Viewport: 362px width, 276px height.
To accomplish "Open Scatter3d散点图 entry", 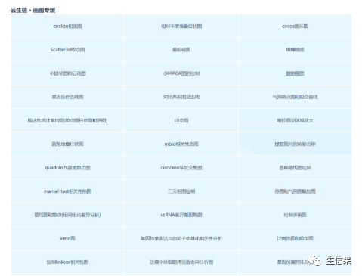I will click(67, 50).
